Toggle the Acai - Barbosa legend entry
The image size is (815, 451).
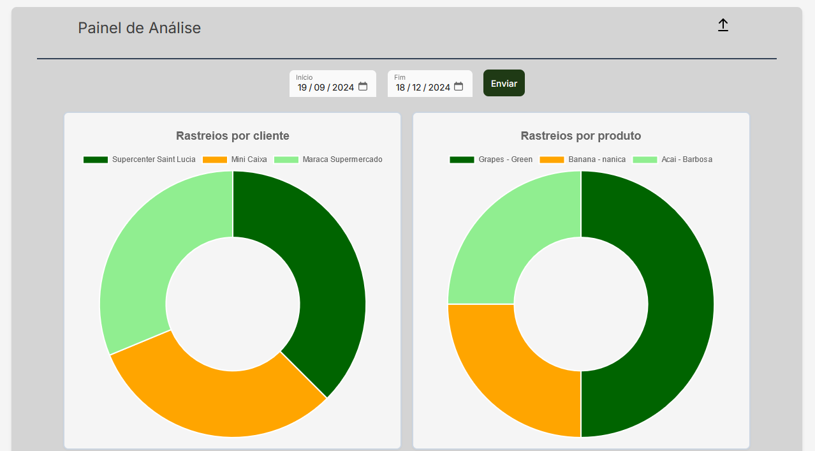672,159
